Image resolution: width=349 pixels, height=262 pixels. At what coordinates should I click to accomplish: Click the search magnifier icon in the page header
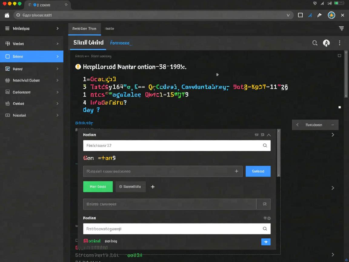[315, 43]
